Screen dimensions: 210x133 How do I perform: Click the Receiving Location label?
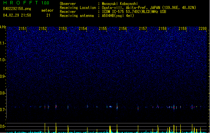(78, 8)
